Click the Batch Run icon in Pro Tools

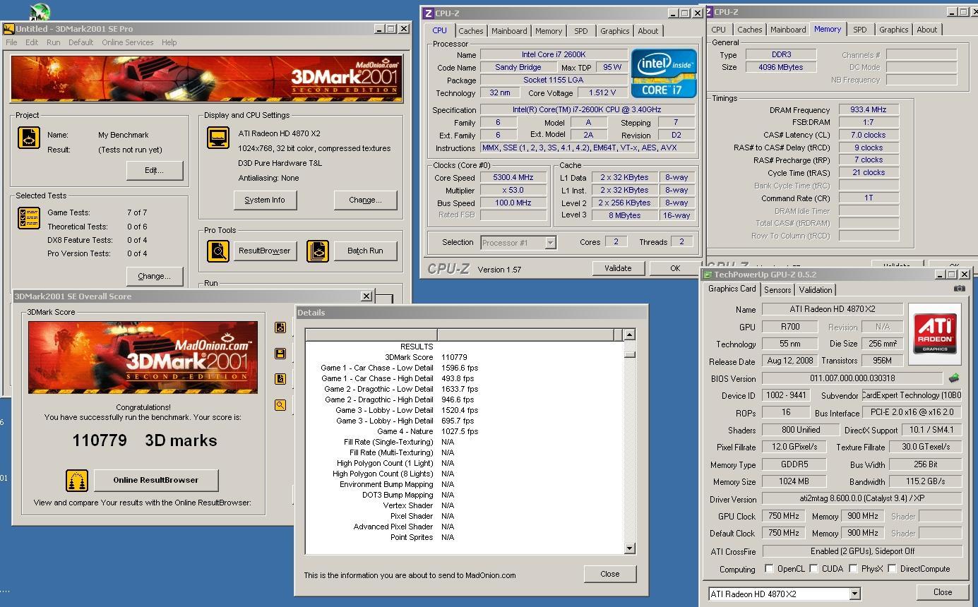point(318,251)
